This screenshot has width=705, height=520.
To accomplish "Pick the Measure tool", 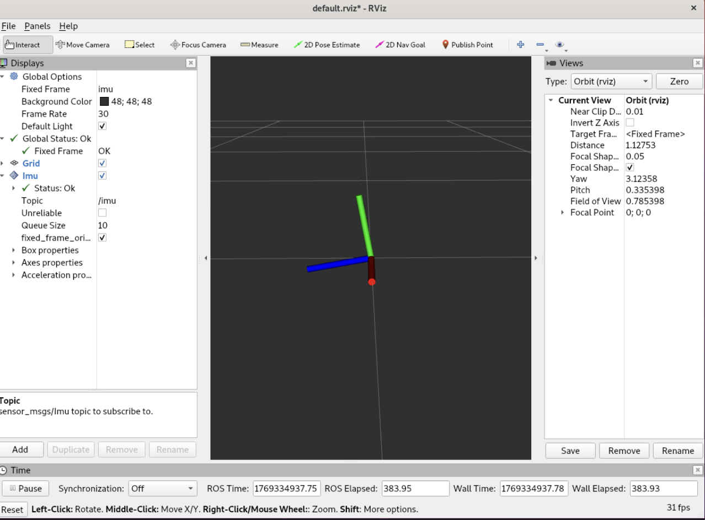I will (x=259, y=45).
